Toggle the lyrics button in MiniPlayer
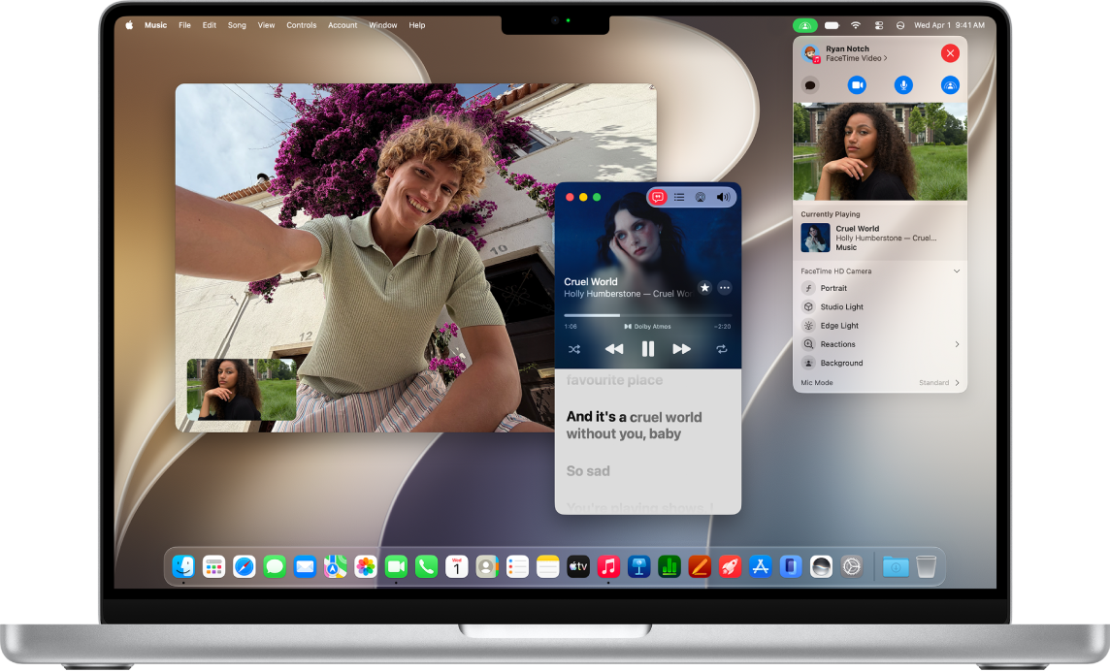This screenshot has width=1110, height=671. pos(658,197)
